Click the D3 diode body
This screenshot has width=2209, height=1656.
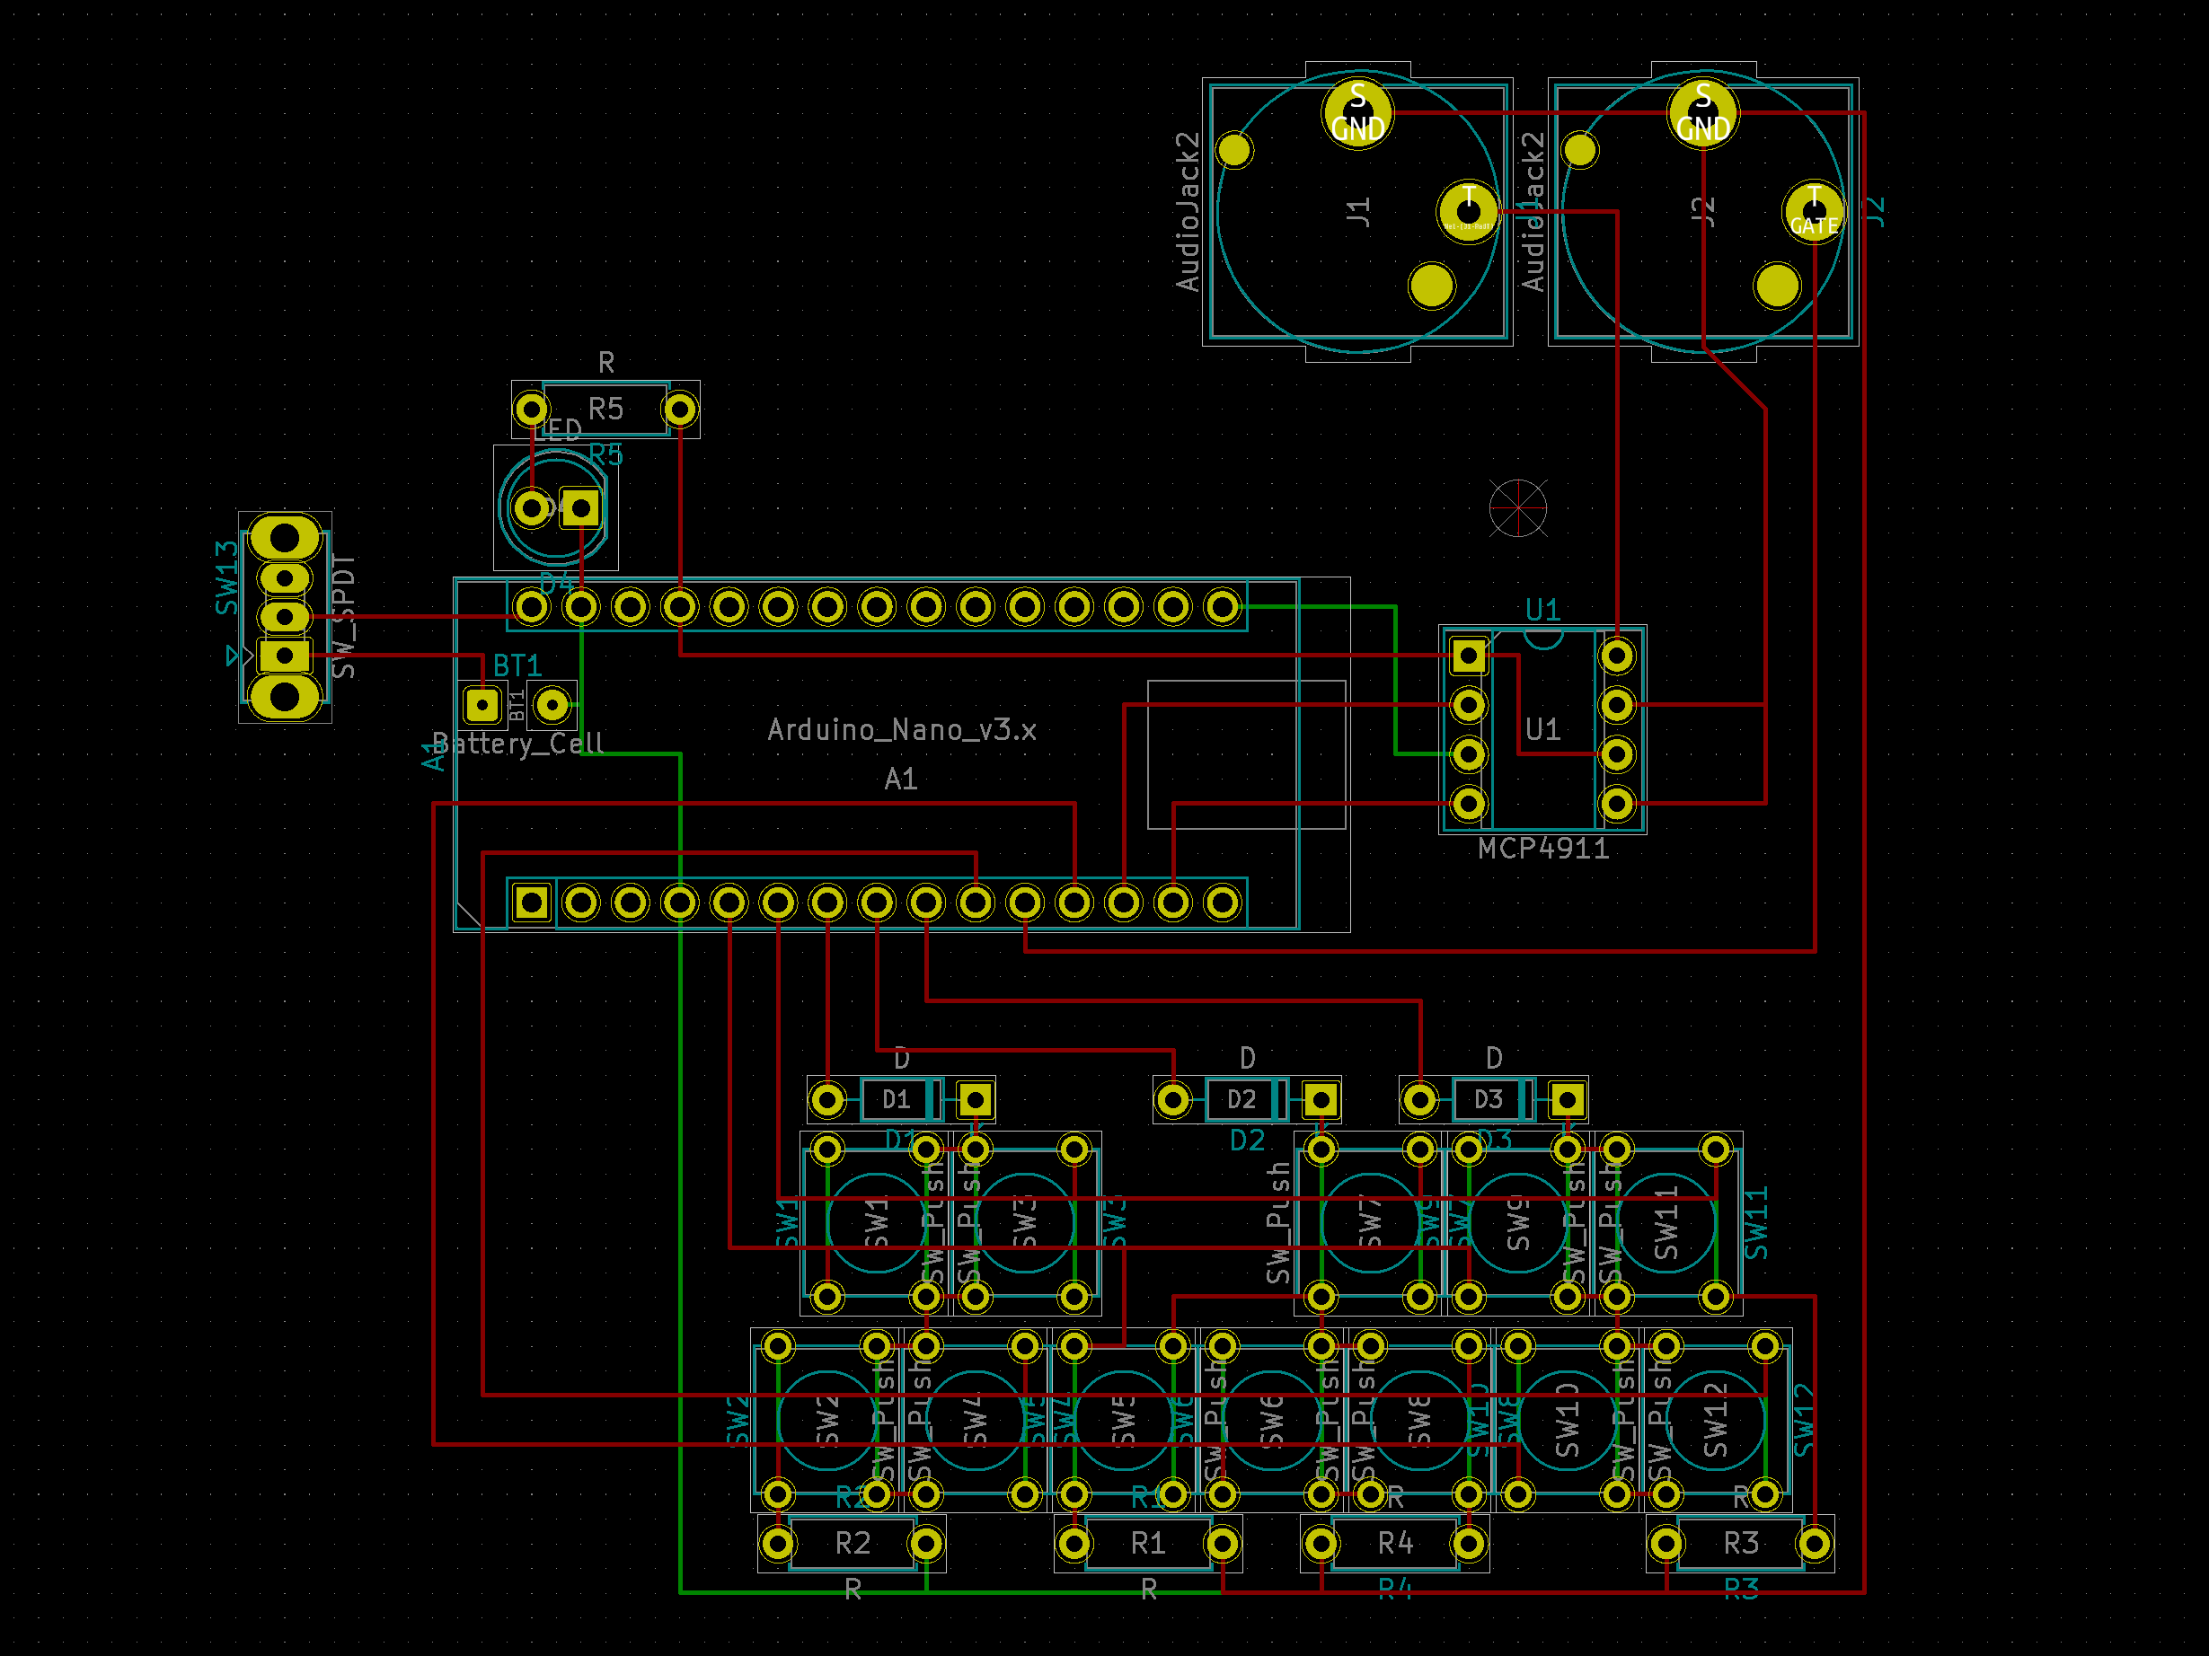pyautogui.click(x=1491, y=1100)
